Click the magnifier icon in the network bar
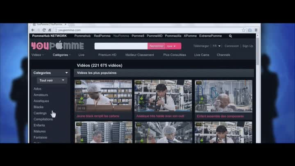295x166 pixels. pos(230,36)
